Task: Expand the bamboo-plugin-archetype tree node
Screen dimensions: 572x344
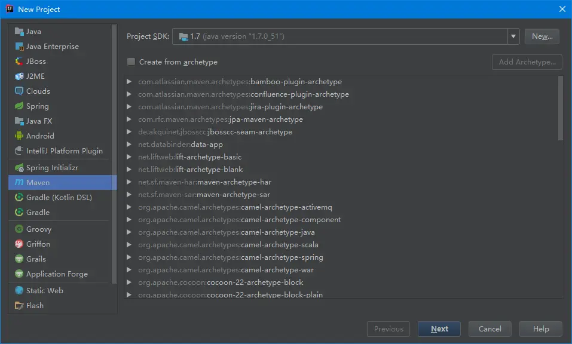Action: coord(130,82)
